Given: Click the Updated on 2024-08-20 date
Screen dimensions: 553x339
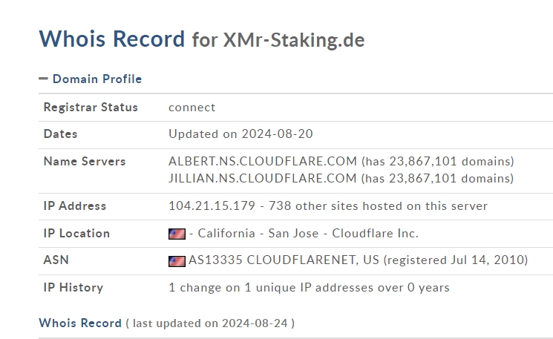Looking at the screenshot, I should coord(240,134).
